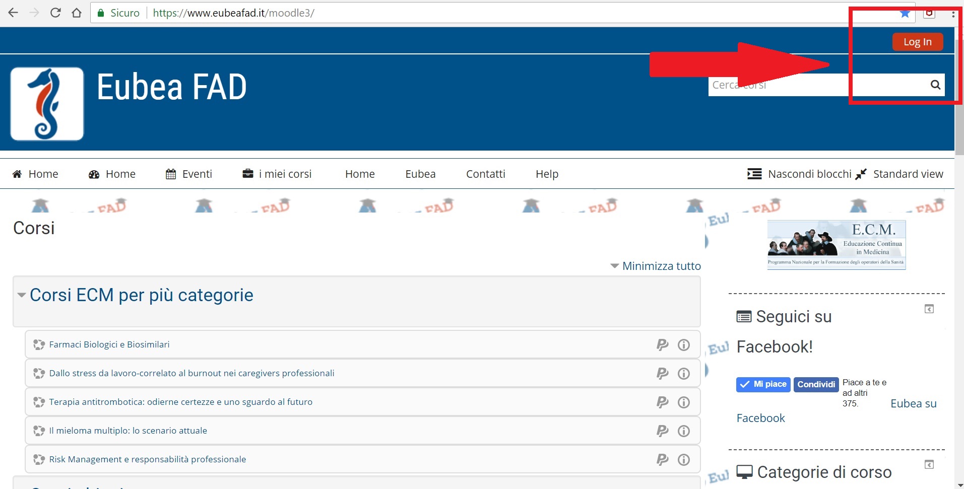
Task: Toggle Nascondi blocchi
Action: pyautogui.click(x=799, y=174)
